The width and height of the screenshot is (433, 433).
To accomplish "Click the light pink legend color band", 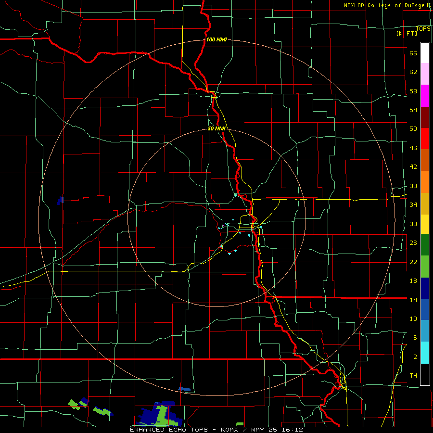I will click(425, 74).
